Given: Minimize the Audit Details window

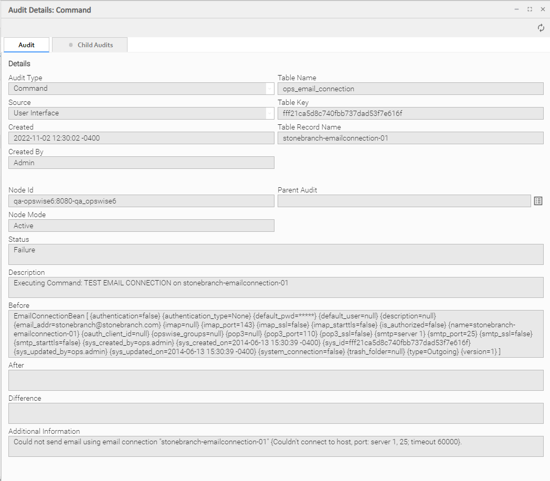Looking at the screenshot, I should [x=516, y=9].
